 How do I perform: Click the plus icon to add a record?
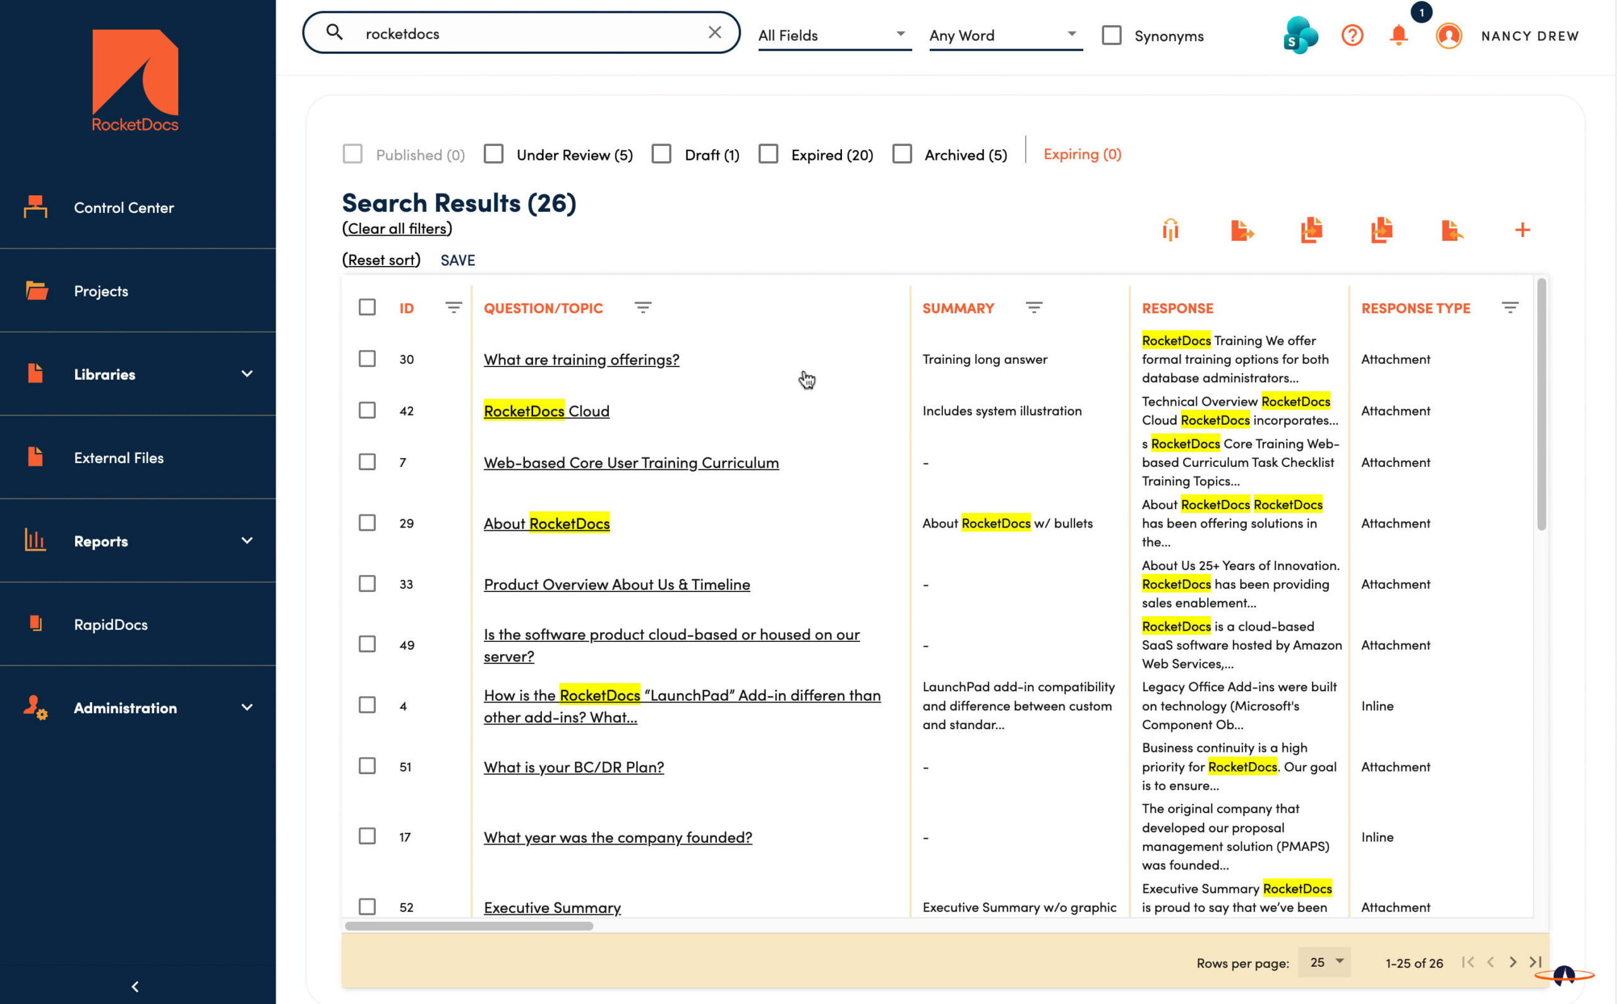click(1522, 230)
